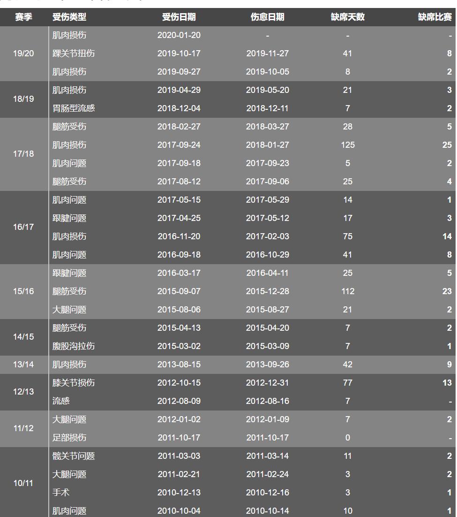
Task: Click the 受伤类型 column header
Action: click(x=69, y=17)
